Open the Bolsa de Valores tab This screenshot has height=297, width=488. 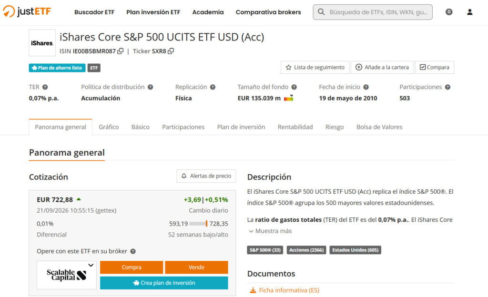click(x=379, y=127)
